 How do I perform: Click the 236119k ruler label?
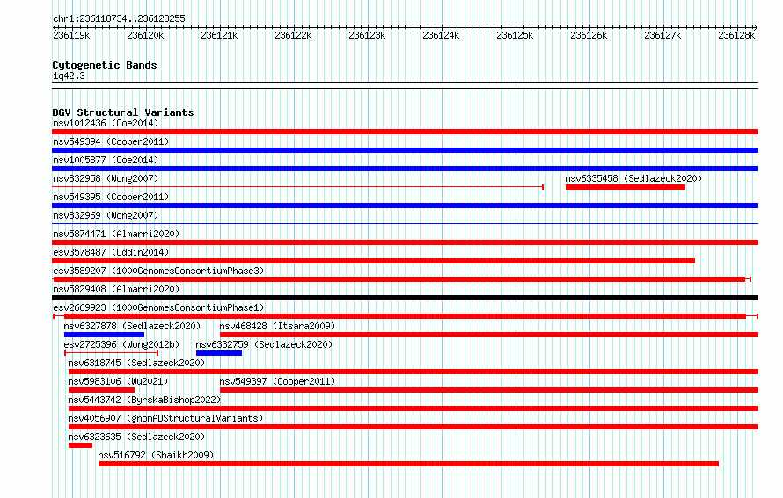pyautogui.click(x=71, y=35)
